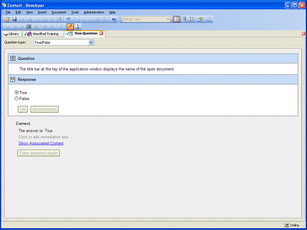The width and height of the screenshot is (307, 230).
Task: Click the 'Correct.' feedback text
Action: [x=24, y=124]
